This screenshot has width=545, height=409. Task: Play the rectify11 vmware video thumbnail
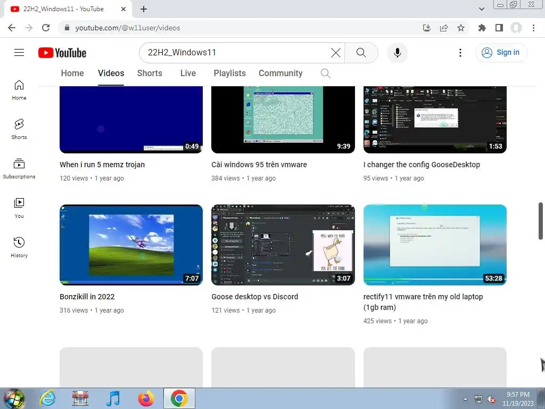435,245
